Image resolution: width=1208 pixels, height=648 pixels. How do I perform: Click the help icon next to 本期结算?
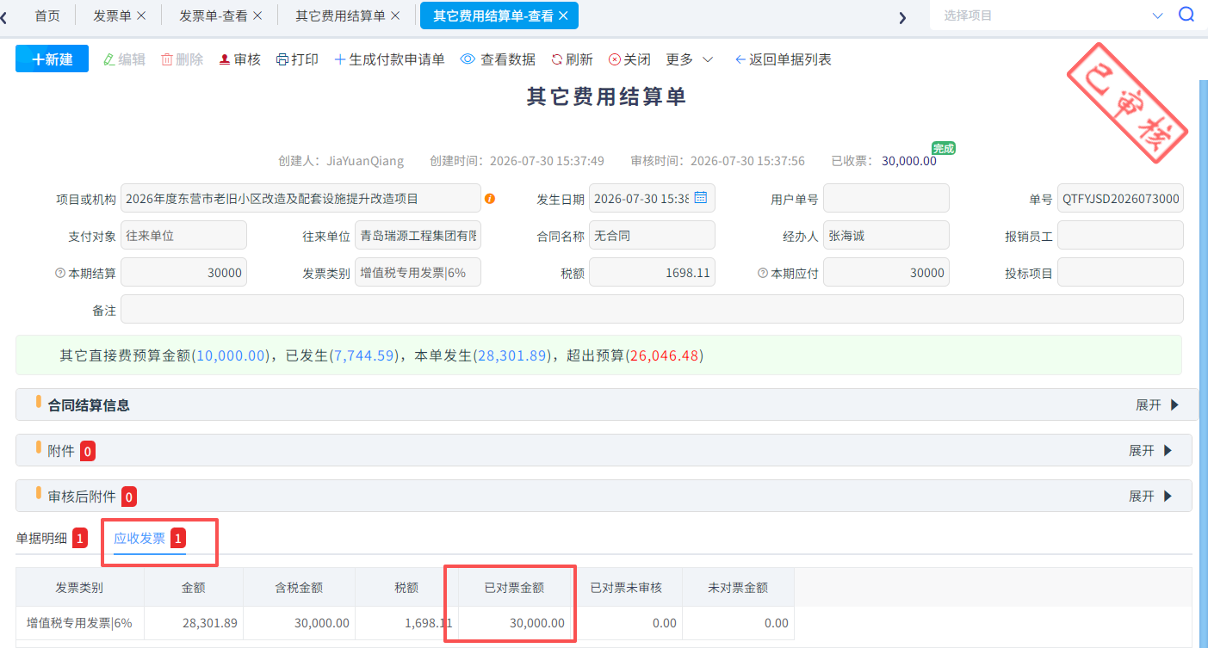[x=60, y=273]
